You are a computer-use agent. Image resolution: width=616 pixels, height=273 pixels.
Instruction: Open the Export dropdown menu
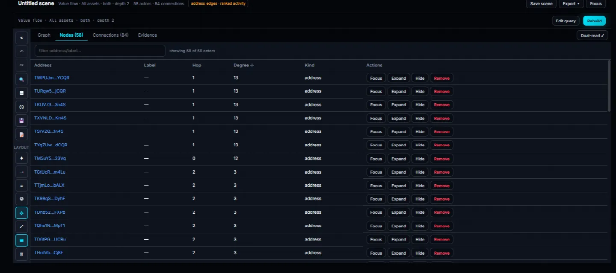click(572, 4)
